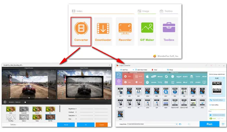Expand the Output folder path dropdown
The height and width of the screenshot is (132, 227).
coord(176,124)
